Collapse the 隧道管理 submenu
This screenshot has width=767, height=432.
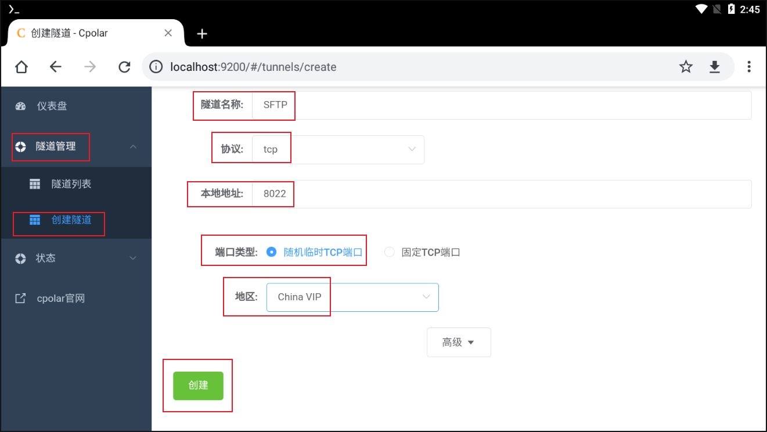133,147
